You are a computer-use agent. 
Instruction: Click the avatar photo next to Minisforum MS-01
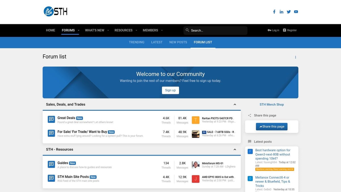point(196,165)
